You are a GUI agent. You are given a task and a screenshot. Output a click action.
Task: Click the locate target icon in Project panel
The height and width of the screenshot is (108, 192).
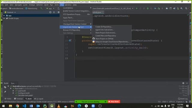(x=50, y=12)
